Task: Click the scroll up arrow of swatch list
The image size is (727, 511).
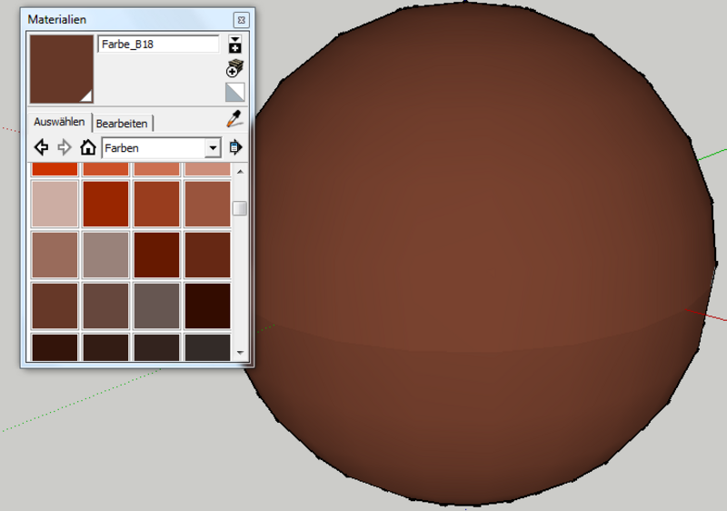Action: point(240,170)
